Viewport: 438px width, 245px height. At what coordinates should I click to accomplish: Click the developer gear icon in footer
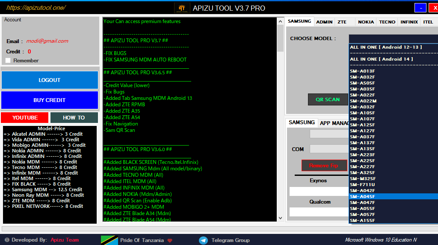coord(7,240)
